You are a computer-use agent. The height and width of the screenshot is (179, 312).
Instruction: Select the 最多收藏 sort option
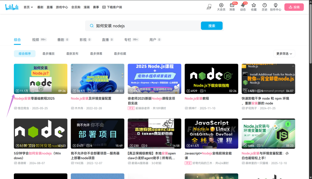[x=120, y=54]
